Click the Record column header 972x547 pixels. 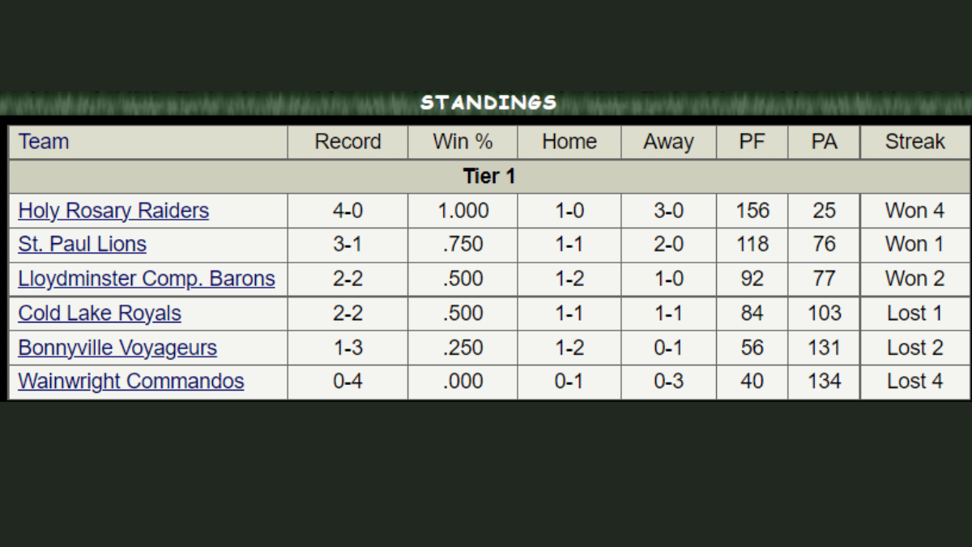pos(347,142)
